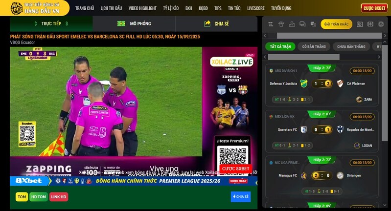Click commentator LOGAN avatar
Viewport: 391px width, 211px height.
coord(357,146)
